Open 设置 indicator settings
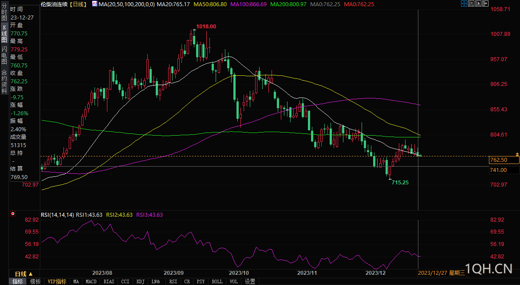This screenshot has width=520, height=285. click(x=250, y=281)
